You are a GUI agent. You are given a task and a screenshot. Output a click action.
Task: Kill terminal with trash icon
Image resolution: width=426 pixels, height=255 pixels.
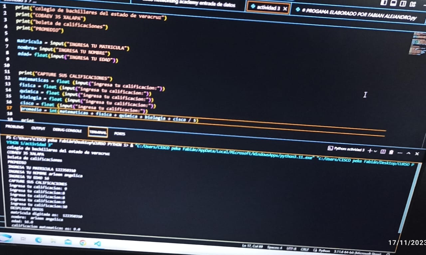click(391, 152)
